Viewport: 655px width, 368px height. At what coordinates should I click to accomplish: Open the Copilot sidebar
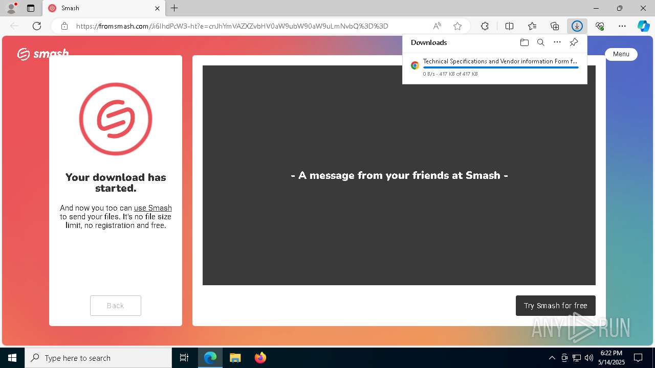coord(643,26)
